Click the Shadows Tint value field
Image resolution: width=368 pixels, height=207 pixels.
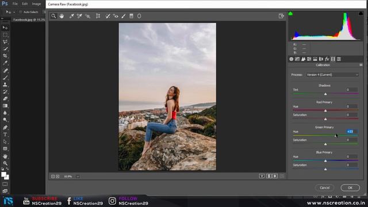[351, 90]
